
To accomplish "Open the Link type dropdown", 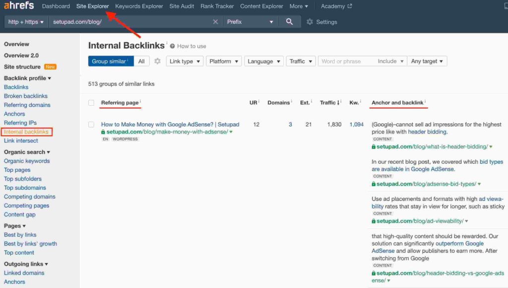I will 184,61.
